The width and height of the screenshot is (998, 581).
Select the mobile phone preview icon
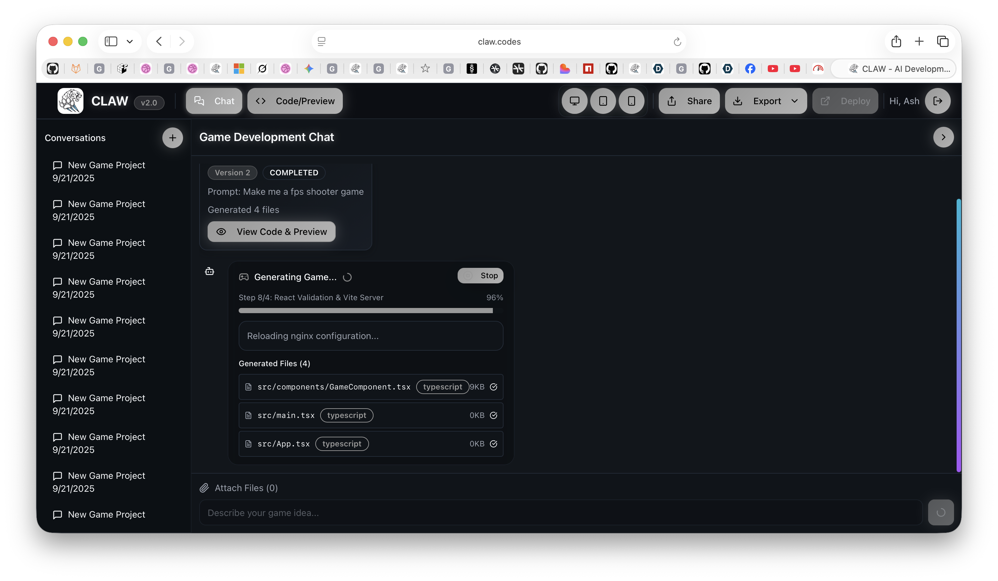(631, 101)
